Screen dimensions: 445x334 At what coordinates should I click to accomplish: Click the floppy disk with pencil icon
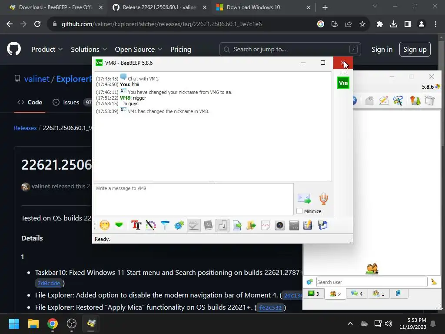pyautogui.click(x=308, y=225)
